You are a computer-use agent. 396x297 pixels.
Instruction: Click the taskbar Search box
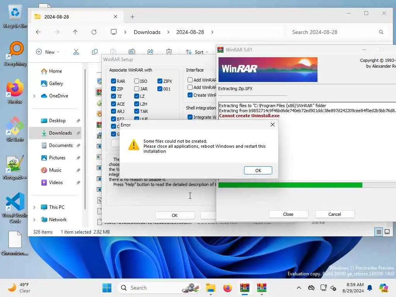click(159, 288)
